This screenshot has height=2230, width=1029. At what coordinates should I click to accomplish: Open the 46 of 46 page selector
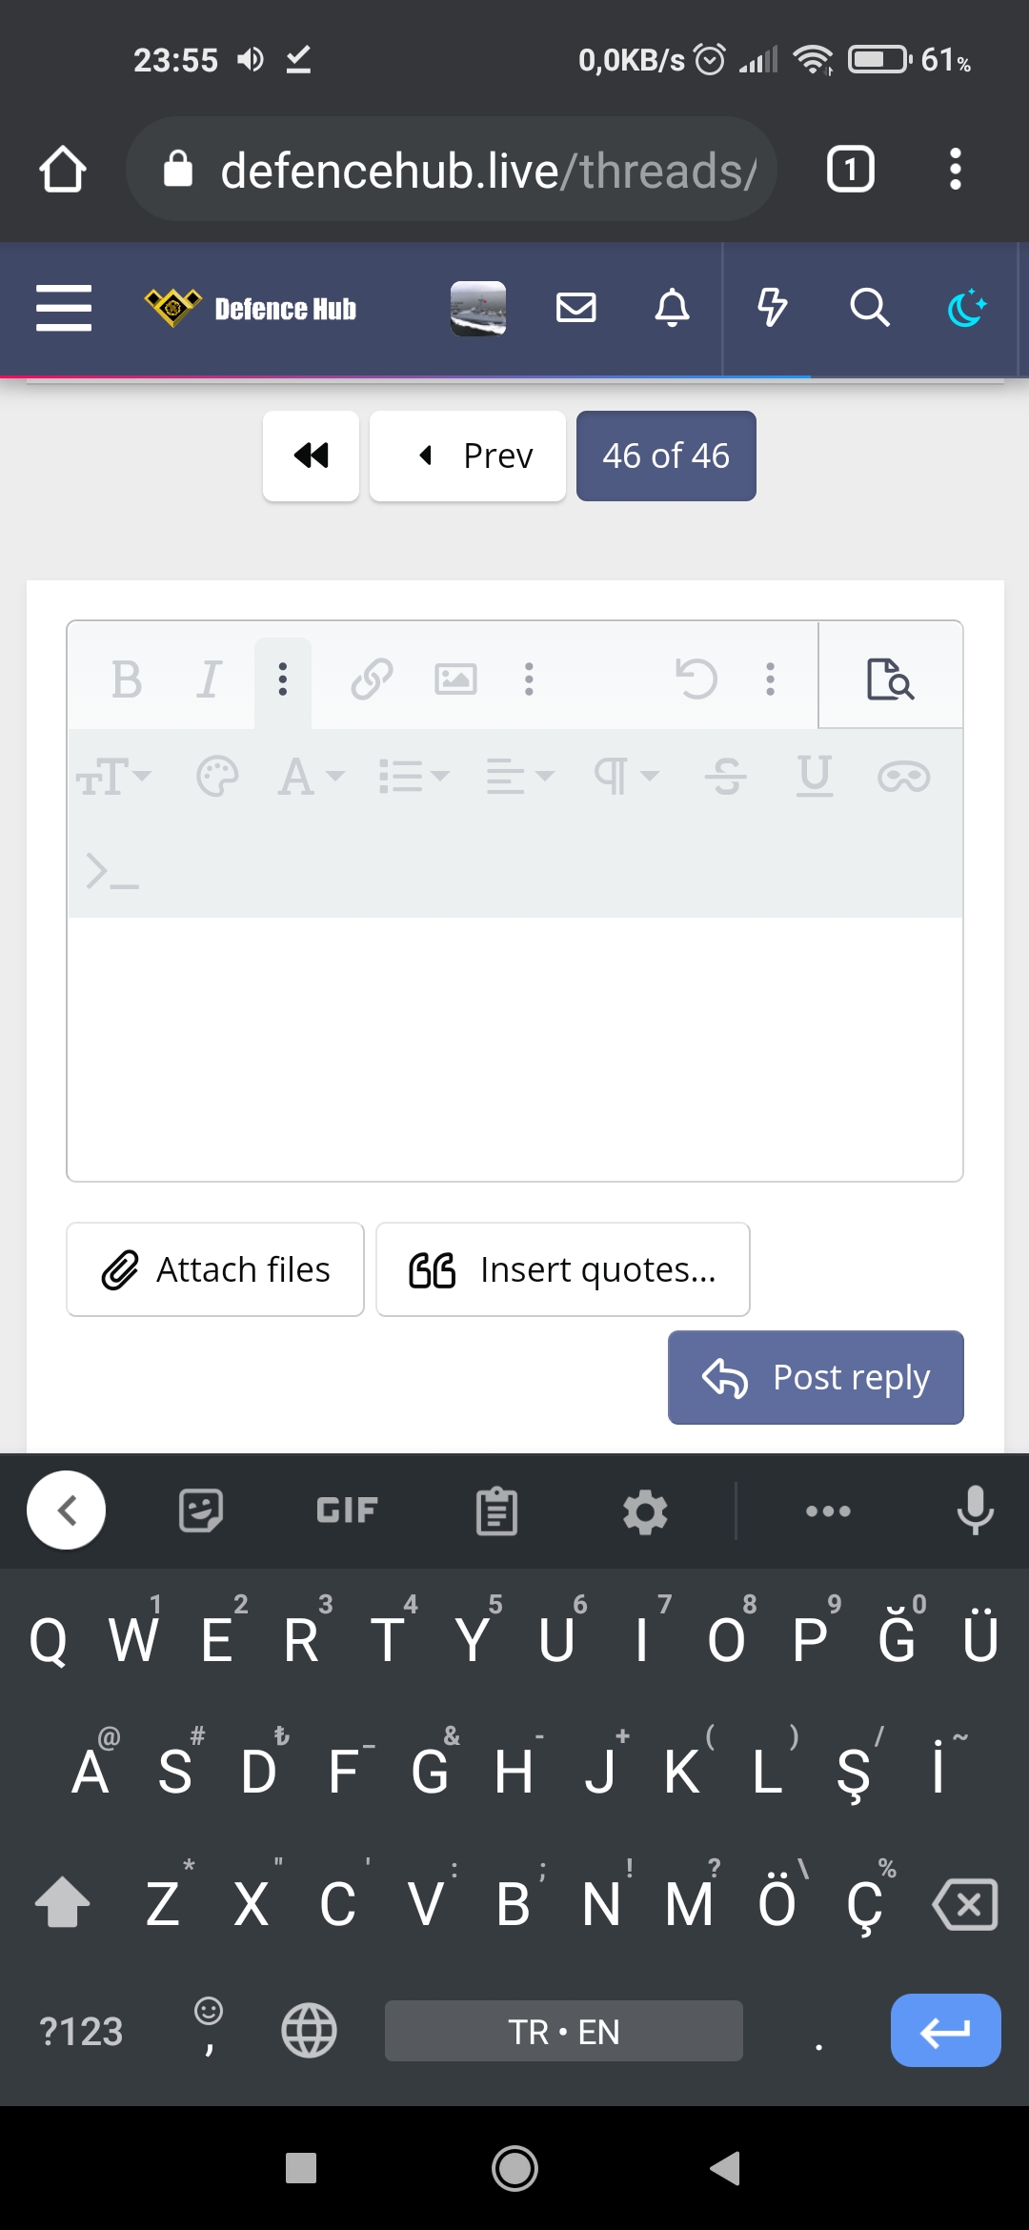point(666,456)
